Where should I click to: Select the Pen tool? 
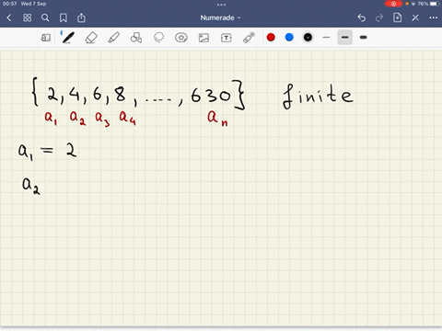tap(68, 38)
